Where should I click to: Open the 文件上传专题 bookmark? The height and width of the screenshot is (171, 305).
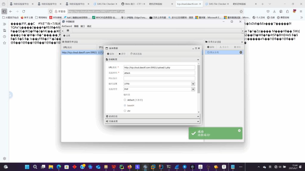coord(158,18)
